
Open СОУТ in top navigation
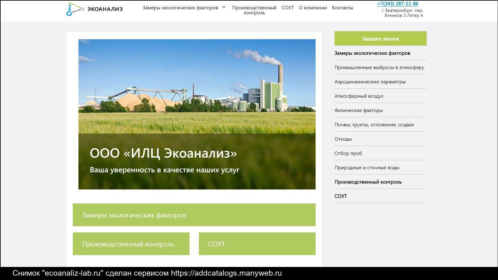click(x=288, y=7)
